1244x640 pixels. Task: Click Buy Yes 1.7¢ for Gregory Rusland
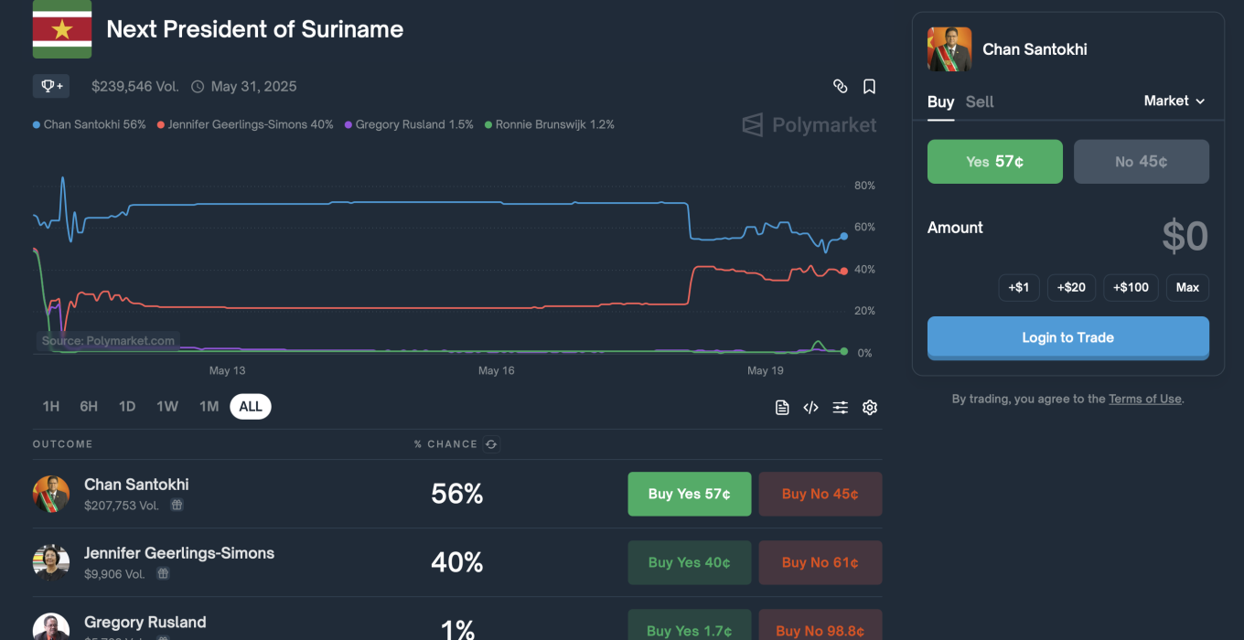click(x=690, y=626)
